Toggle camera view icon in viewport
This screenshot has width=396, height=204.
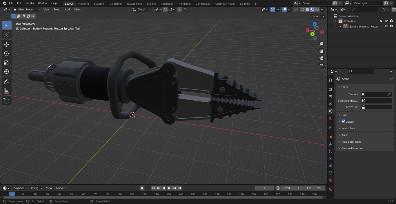(321, 58)
